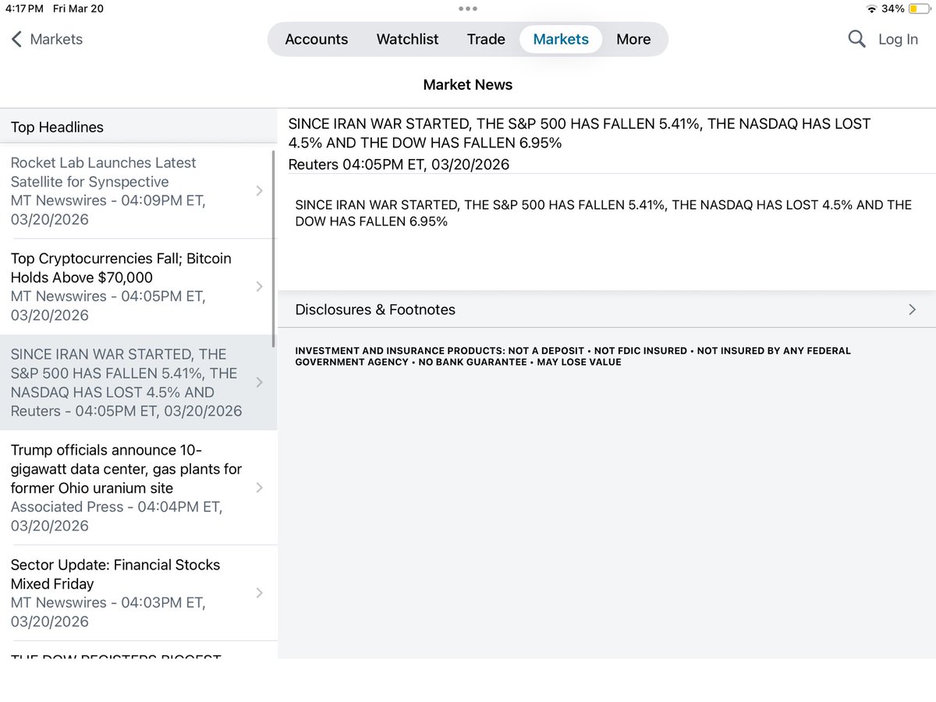The image size is (936, 702).
Task: Tap Associated Press 04:04PM ET source line
Action: click(116, 516)
